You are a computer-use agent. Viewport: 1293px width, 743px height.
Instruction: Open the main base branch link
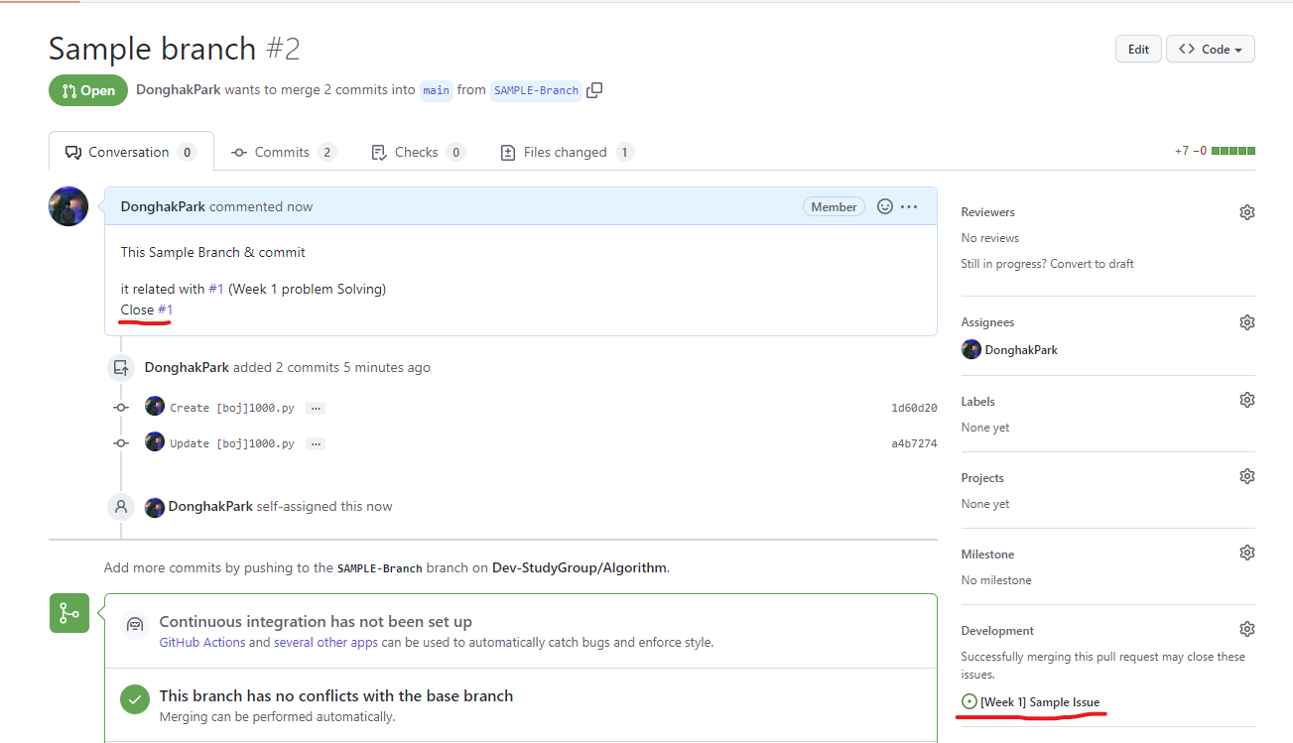tap(437, 90)
